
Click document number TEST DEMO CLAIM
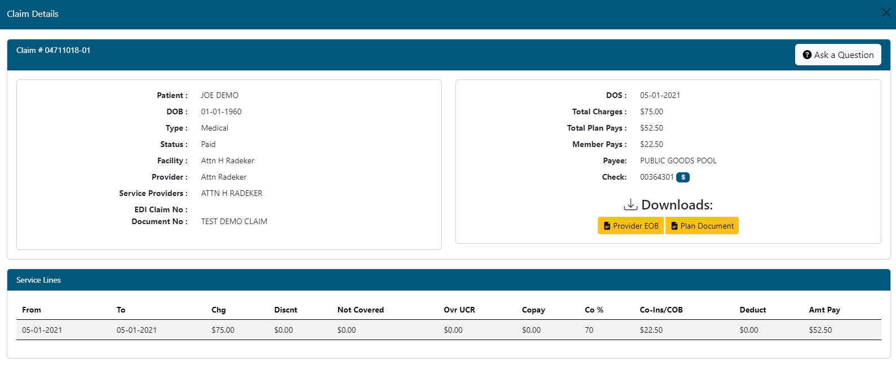[234, 221]
